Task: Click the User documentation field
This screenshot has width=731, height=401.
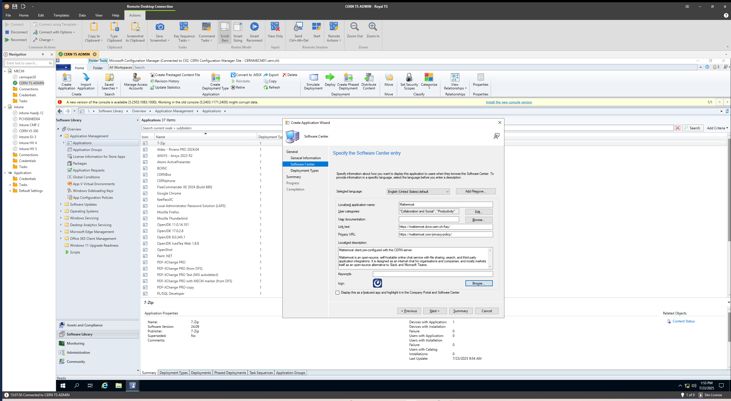Action: (429, 219)
